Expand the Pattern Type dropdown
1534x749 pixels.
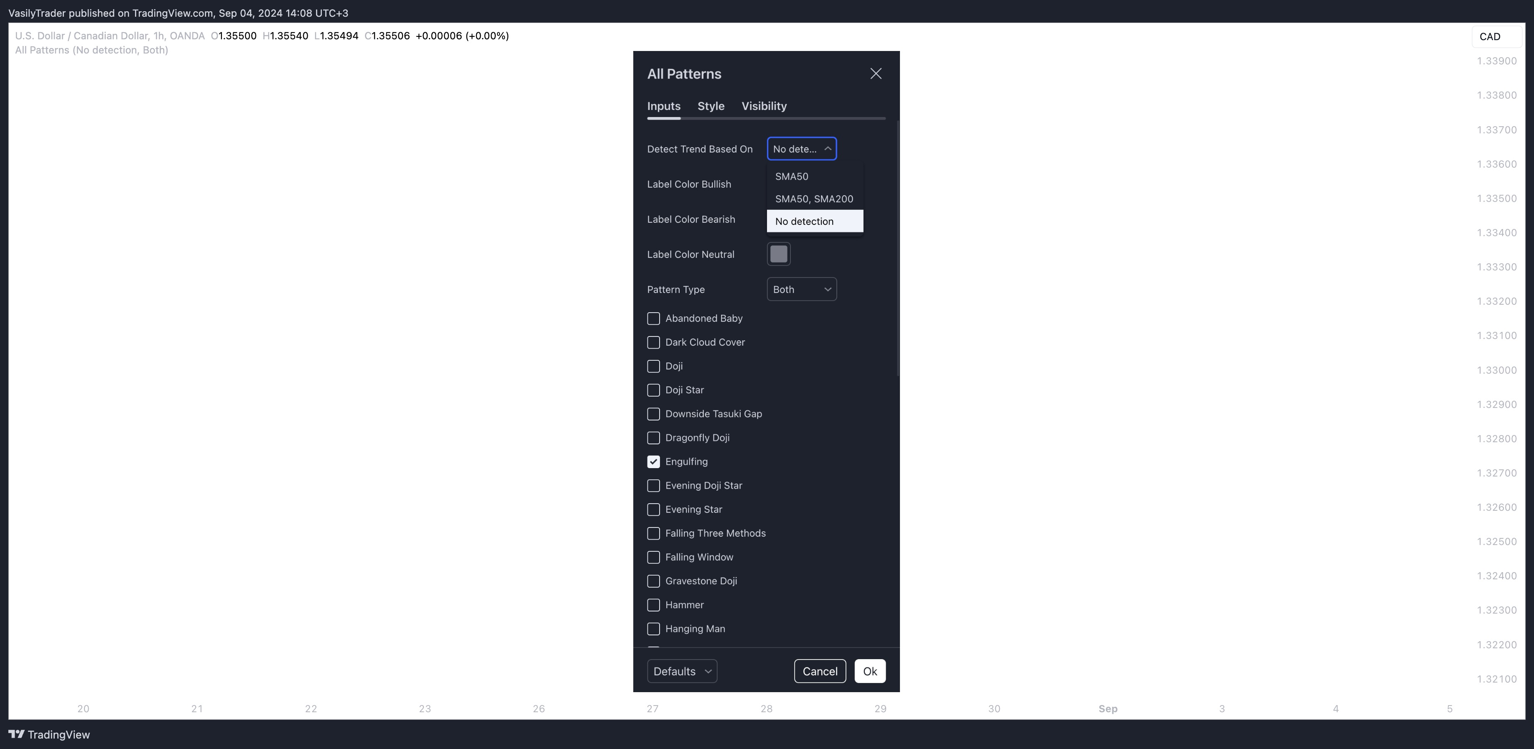[x=802, y=289]
